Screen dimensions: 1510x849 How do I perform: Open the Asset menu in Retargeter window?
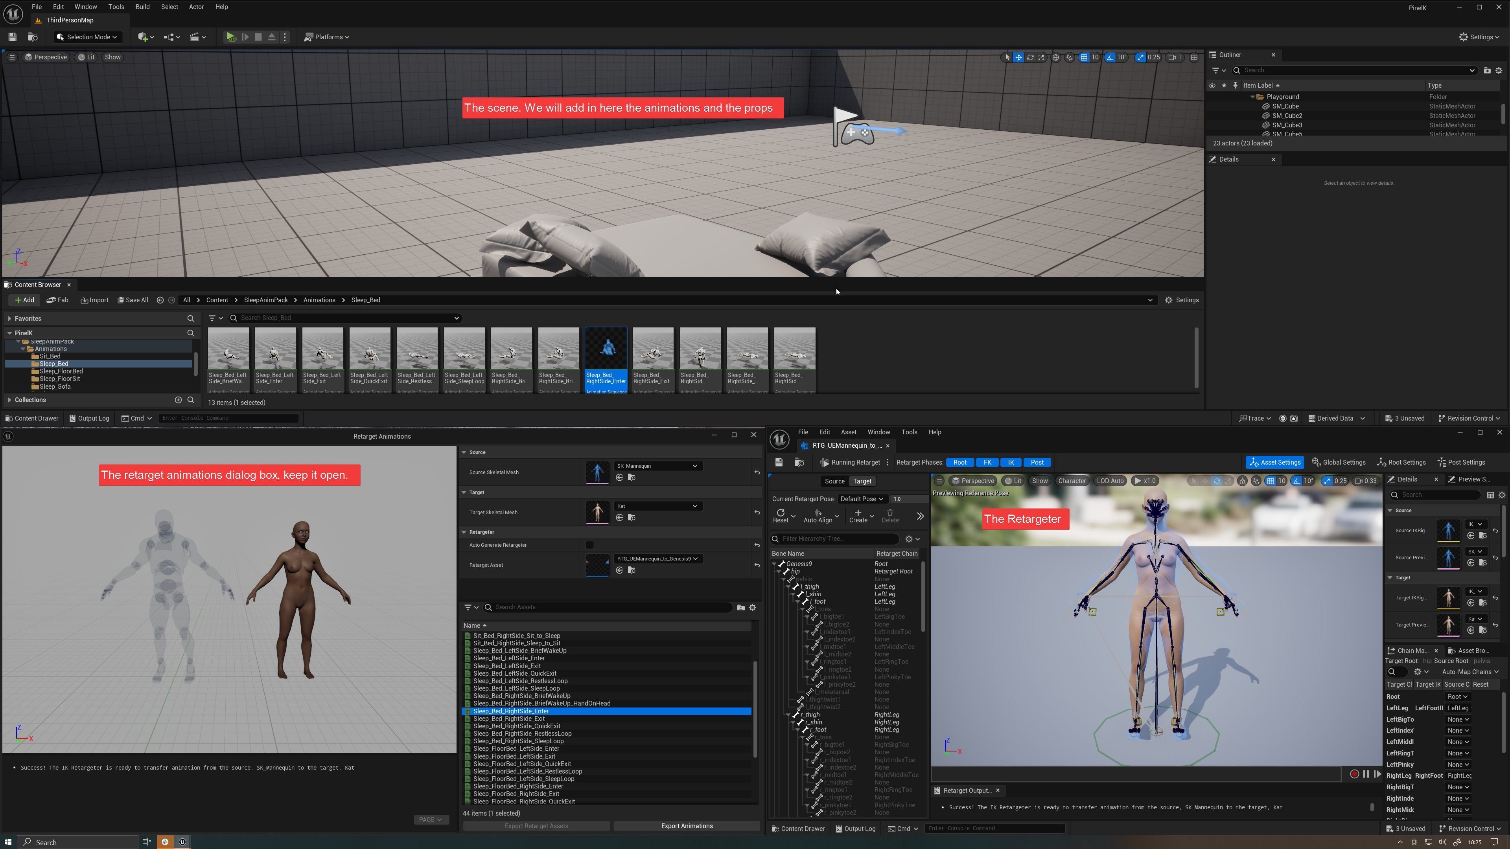click(x=849, y=432)
